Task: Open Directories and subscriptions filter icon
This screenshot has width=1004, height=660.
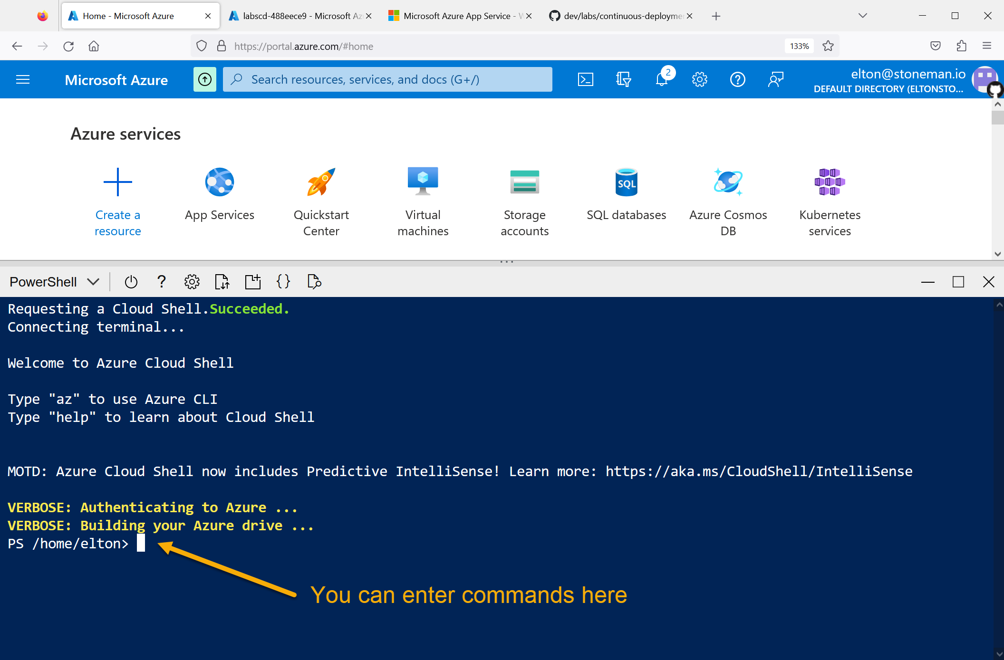Action: (623, 79)
